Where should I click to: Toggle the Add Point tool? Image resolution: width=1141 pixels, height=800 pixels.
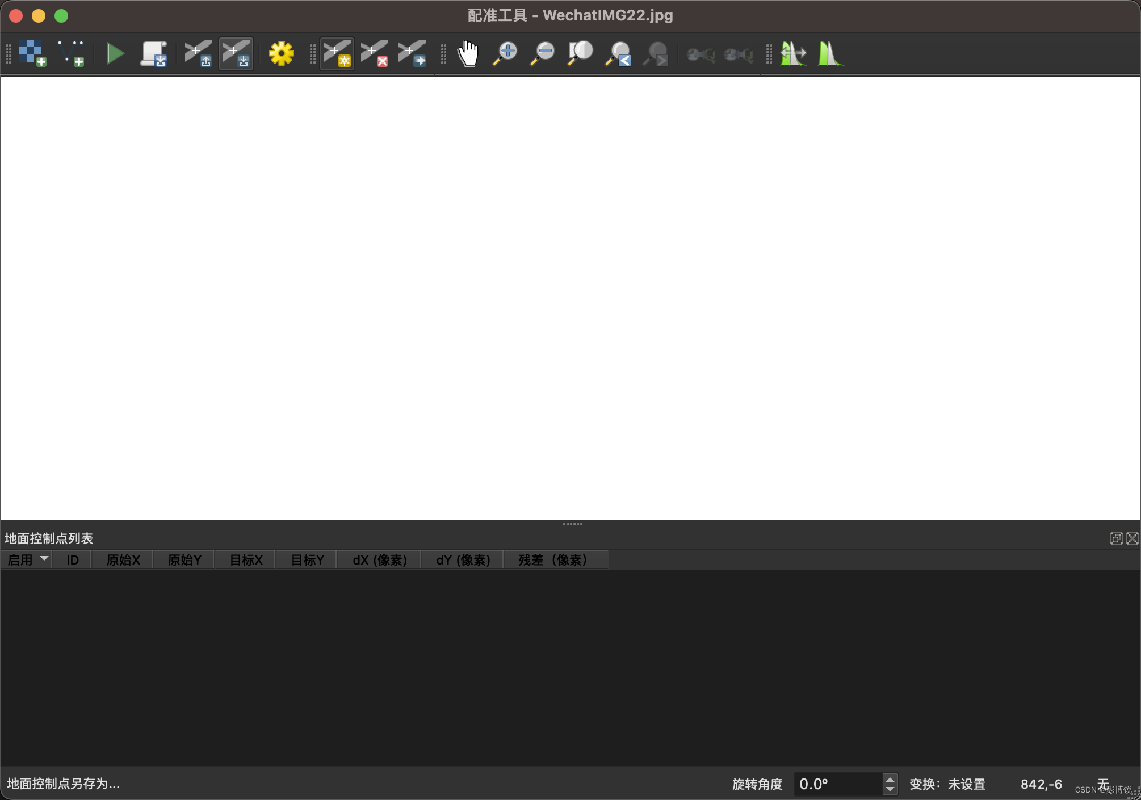337,53
